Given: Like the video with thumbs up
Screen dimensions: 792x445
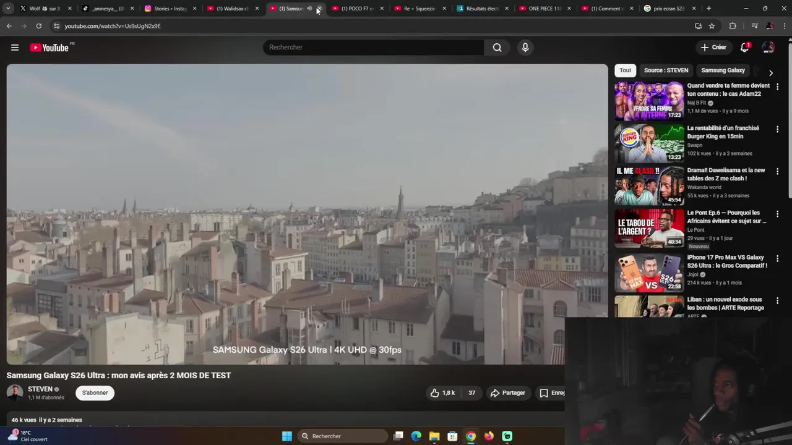Looking at the screenshot, I should coord(442,393).
